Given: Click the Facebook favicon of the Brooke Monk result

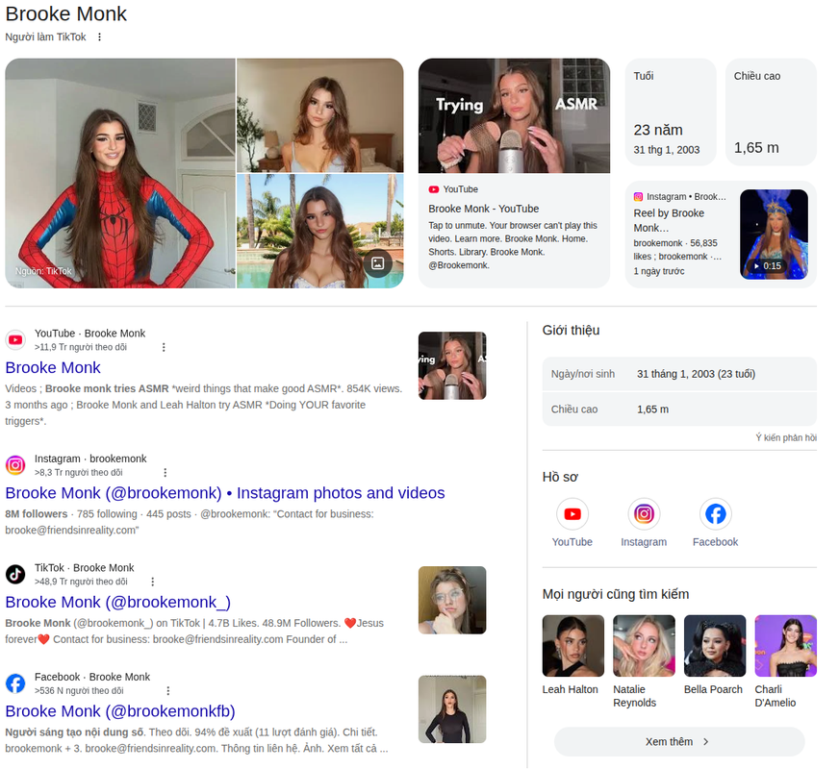Looking at the screenshot, I should coord(15,682).
